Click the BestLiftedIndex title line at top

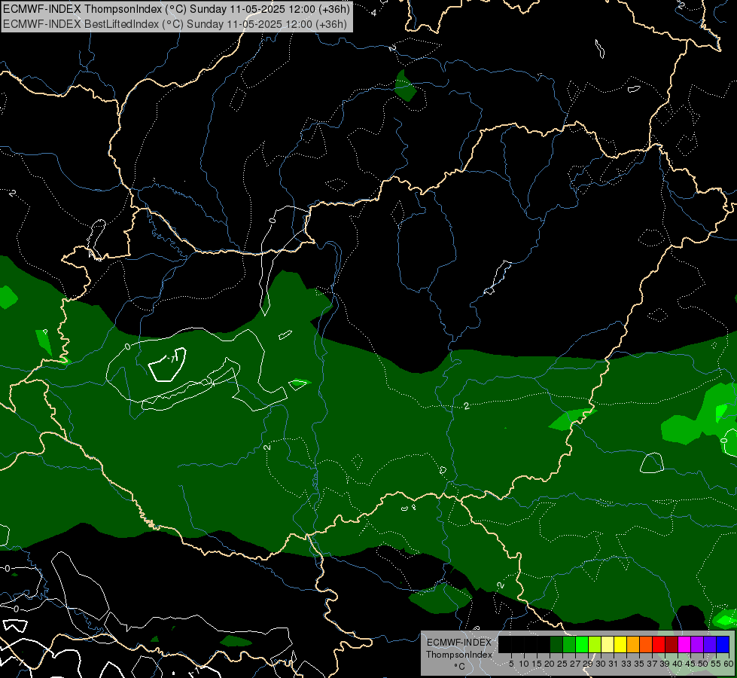point(175,23)
